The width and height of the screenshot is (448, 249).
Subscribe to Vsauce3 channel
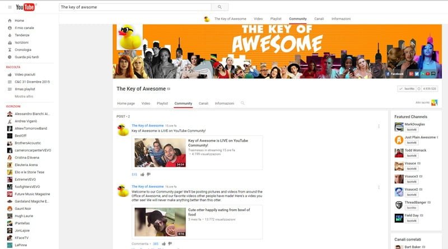click(412, 182)
